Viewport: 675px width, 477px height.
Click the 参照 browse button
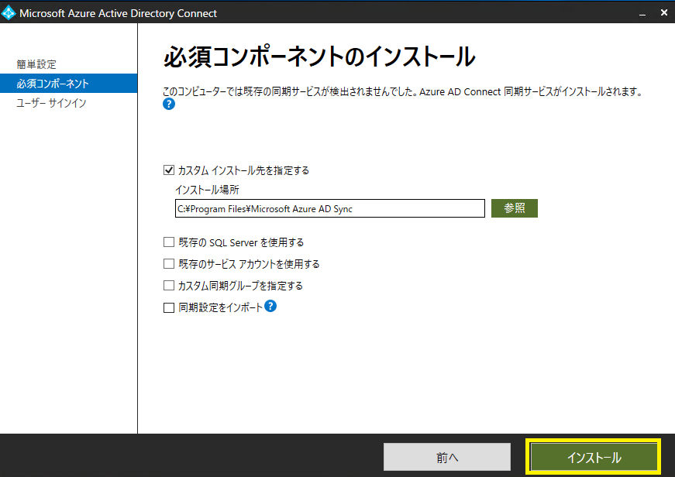coord(515,208)
